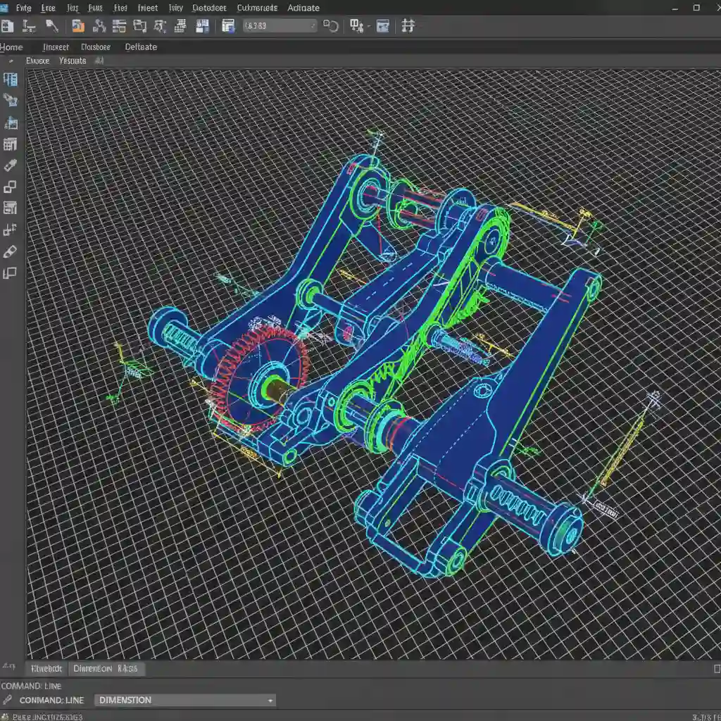Click the sidebar form panel icon under overlapping squares

point(10,208)
